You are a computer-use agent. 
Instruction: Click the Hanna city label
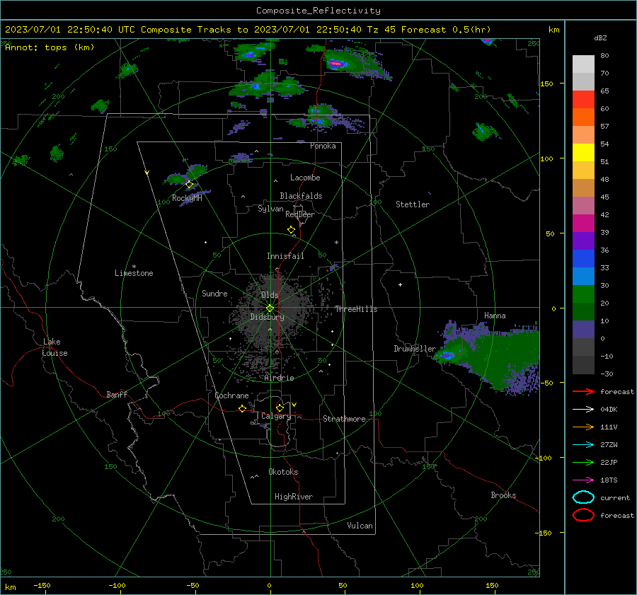click(x=495, y=316)
